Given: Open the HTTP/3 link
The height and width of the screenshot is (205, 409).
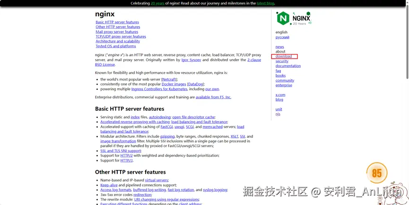Looking at the screenshot, I should click(127, 160).
